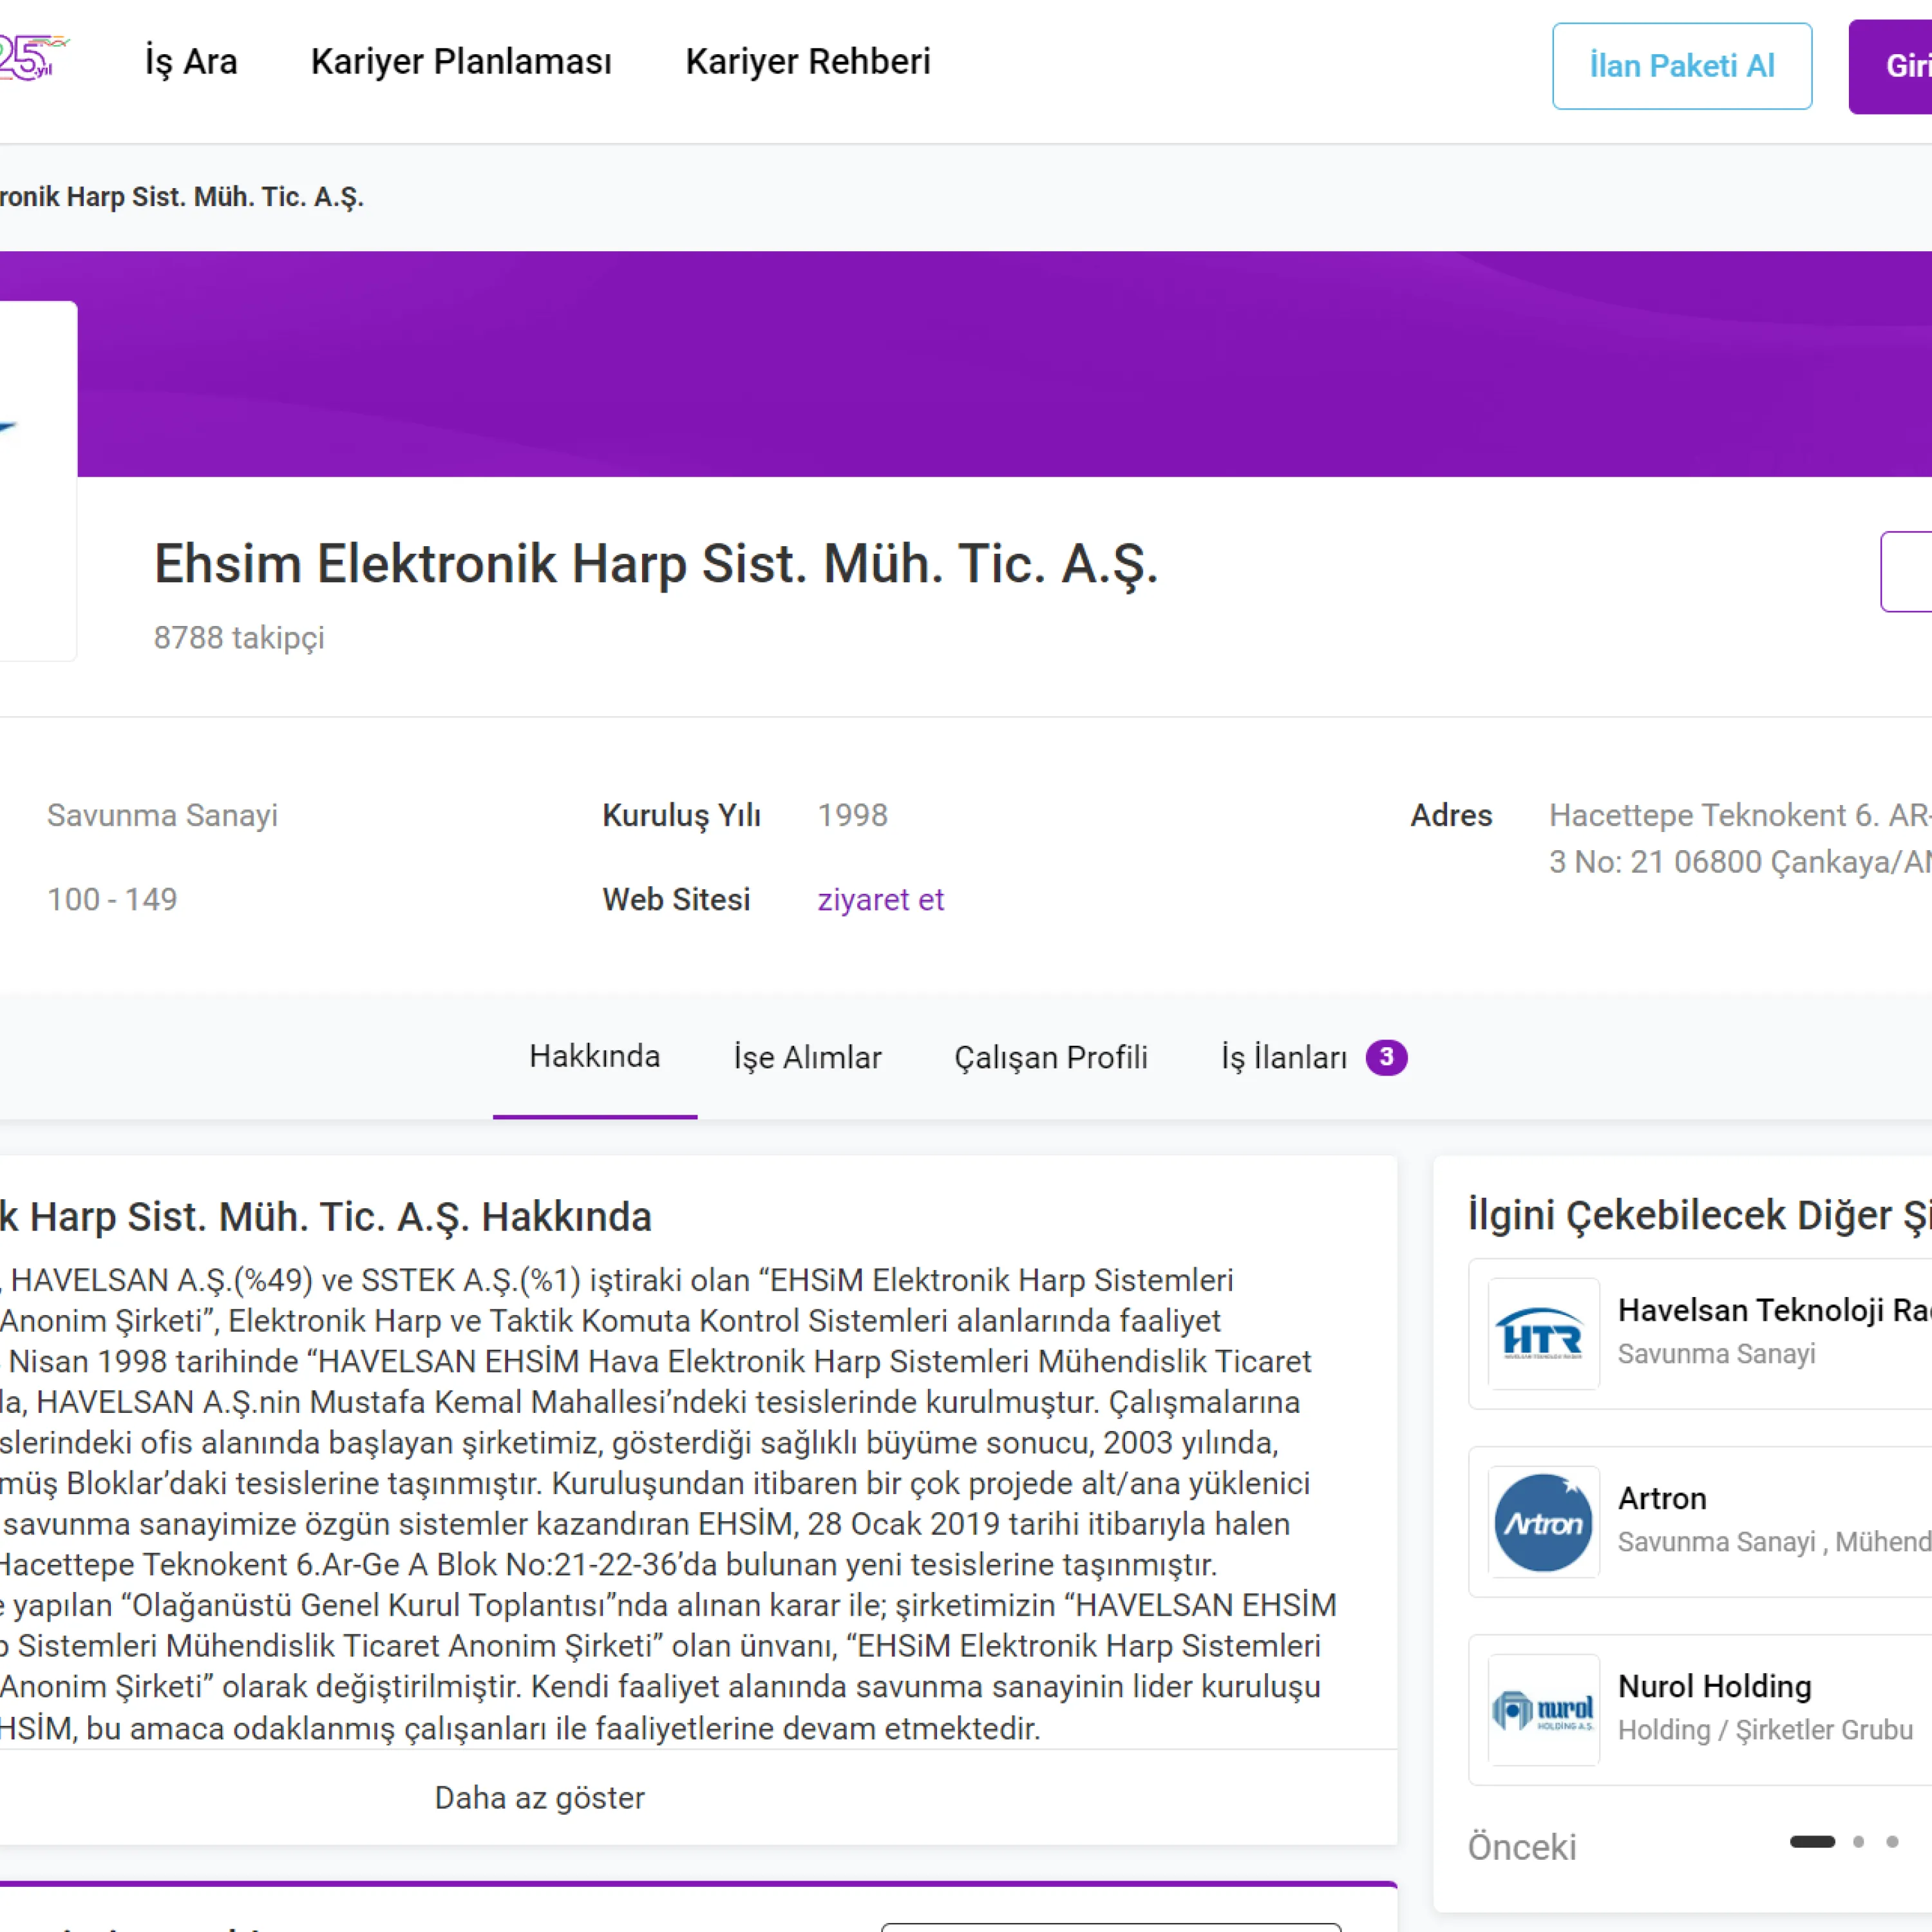Image resolution: width=1932 pixels, height=1932 pixels.
Task: Click the Önceki carousel button
Action: [1521, 1847]
